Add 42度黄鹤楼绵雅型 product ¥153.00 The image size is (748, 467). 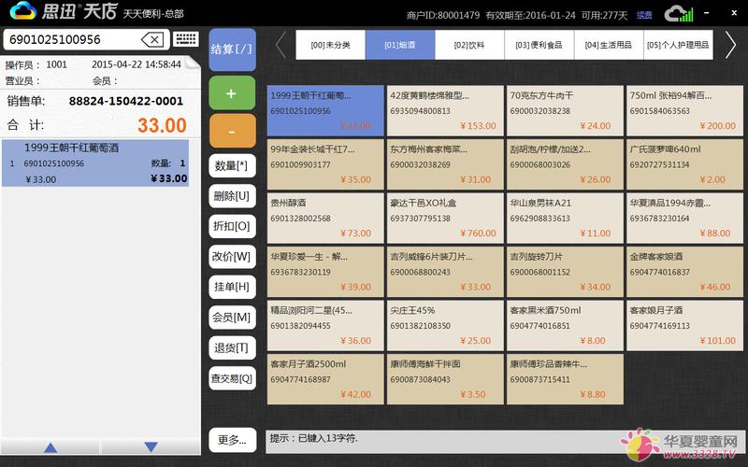(445, 110)
